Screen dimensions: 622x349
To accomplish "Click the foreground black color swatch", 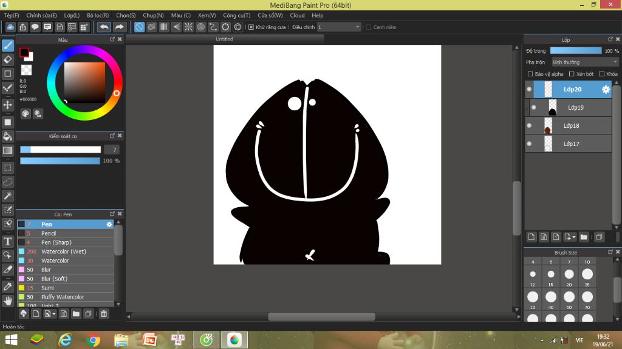I will (24, 52).
